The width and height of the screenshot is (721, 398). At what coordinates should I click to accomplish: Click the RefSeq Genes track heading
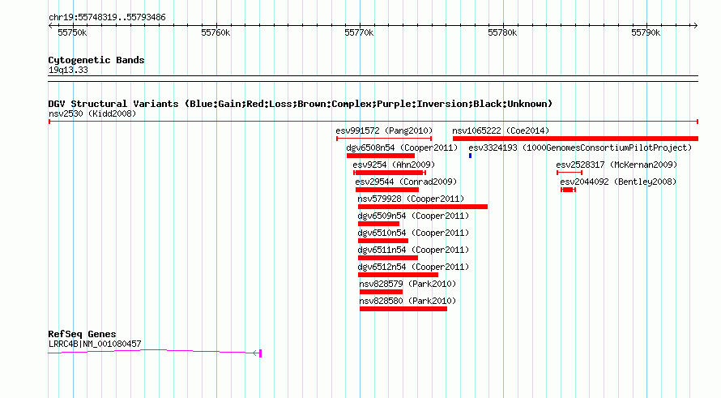[x=82, y=334]
